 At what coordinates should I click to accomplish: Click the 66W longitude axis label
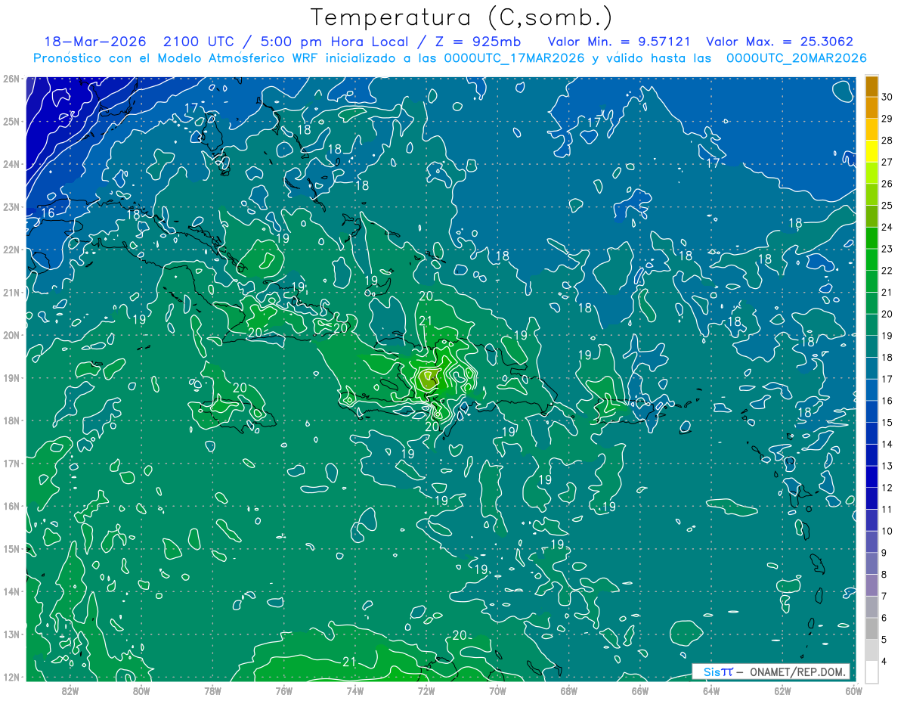(x=640, y=690)
